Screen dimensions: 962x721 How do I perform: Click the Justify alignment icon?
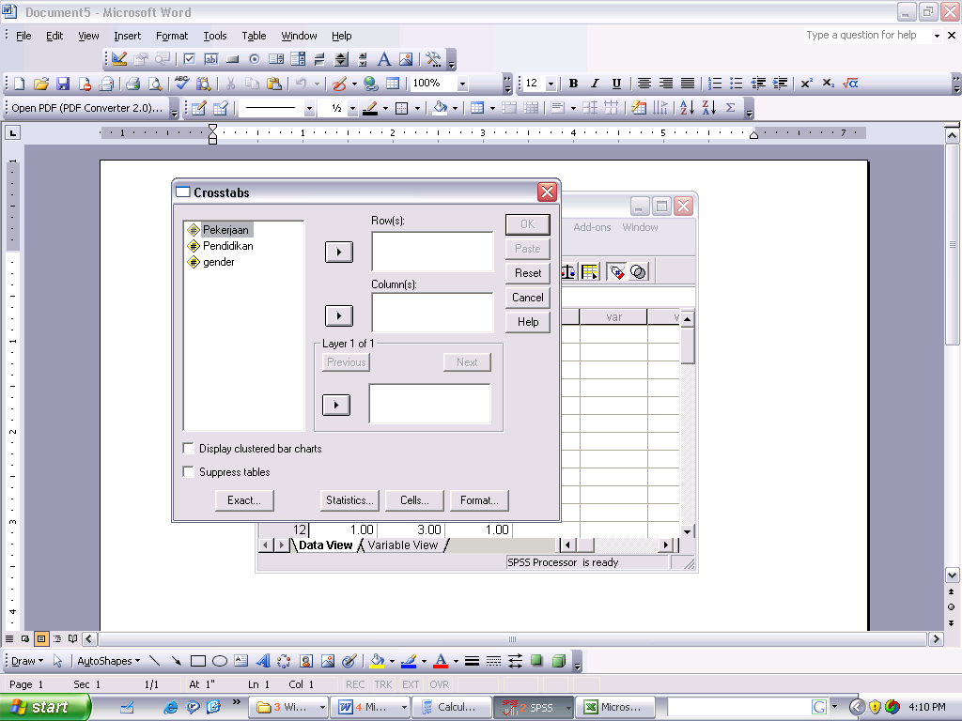(688, 84)
